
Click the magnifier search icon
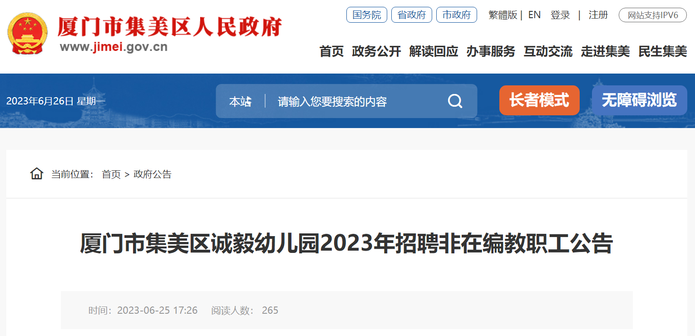[455, 101]
